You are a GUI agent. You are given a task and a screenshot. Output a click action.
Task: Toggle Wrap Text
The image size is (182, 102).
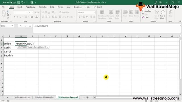pyautogui.click(x=64, y=12)
